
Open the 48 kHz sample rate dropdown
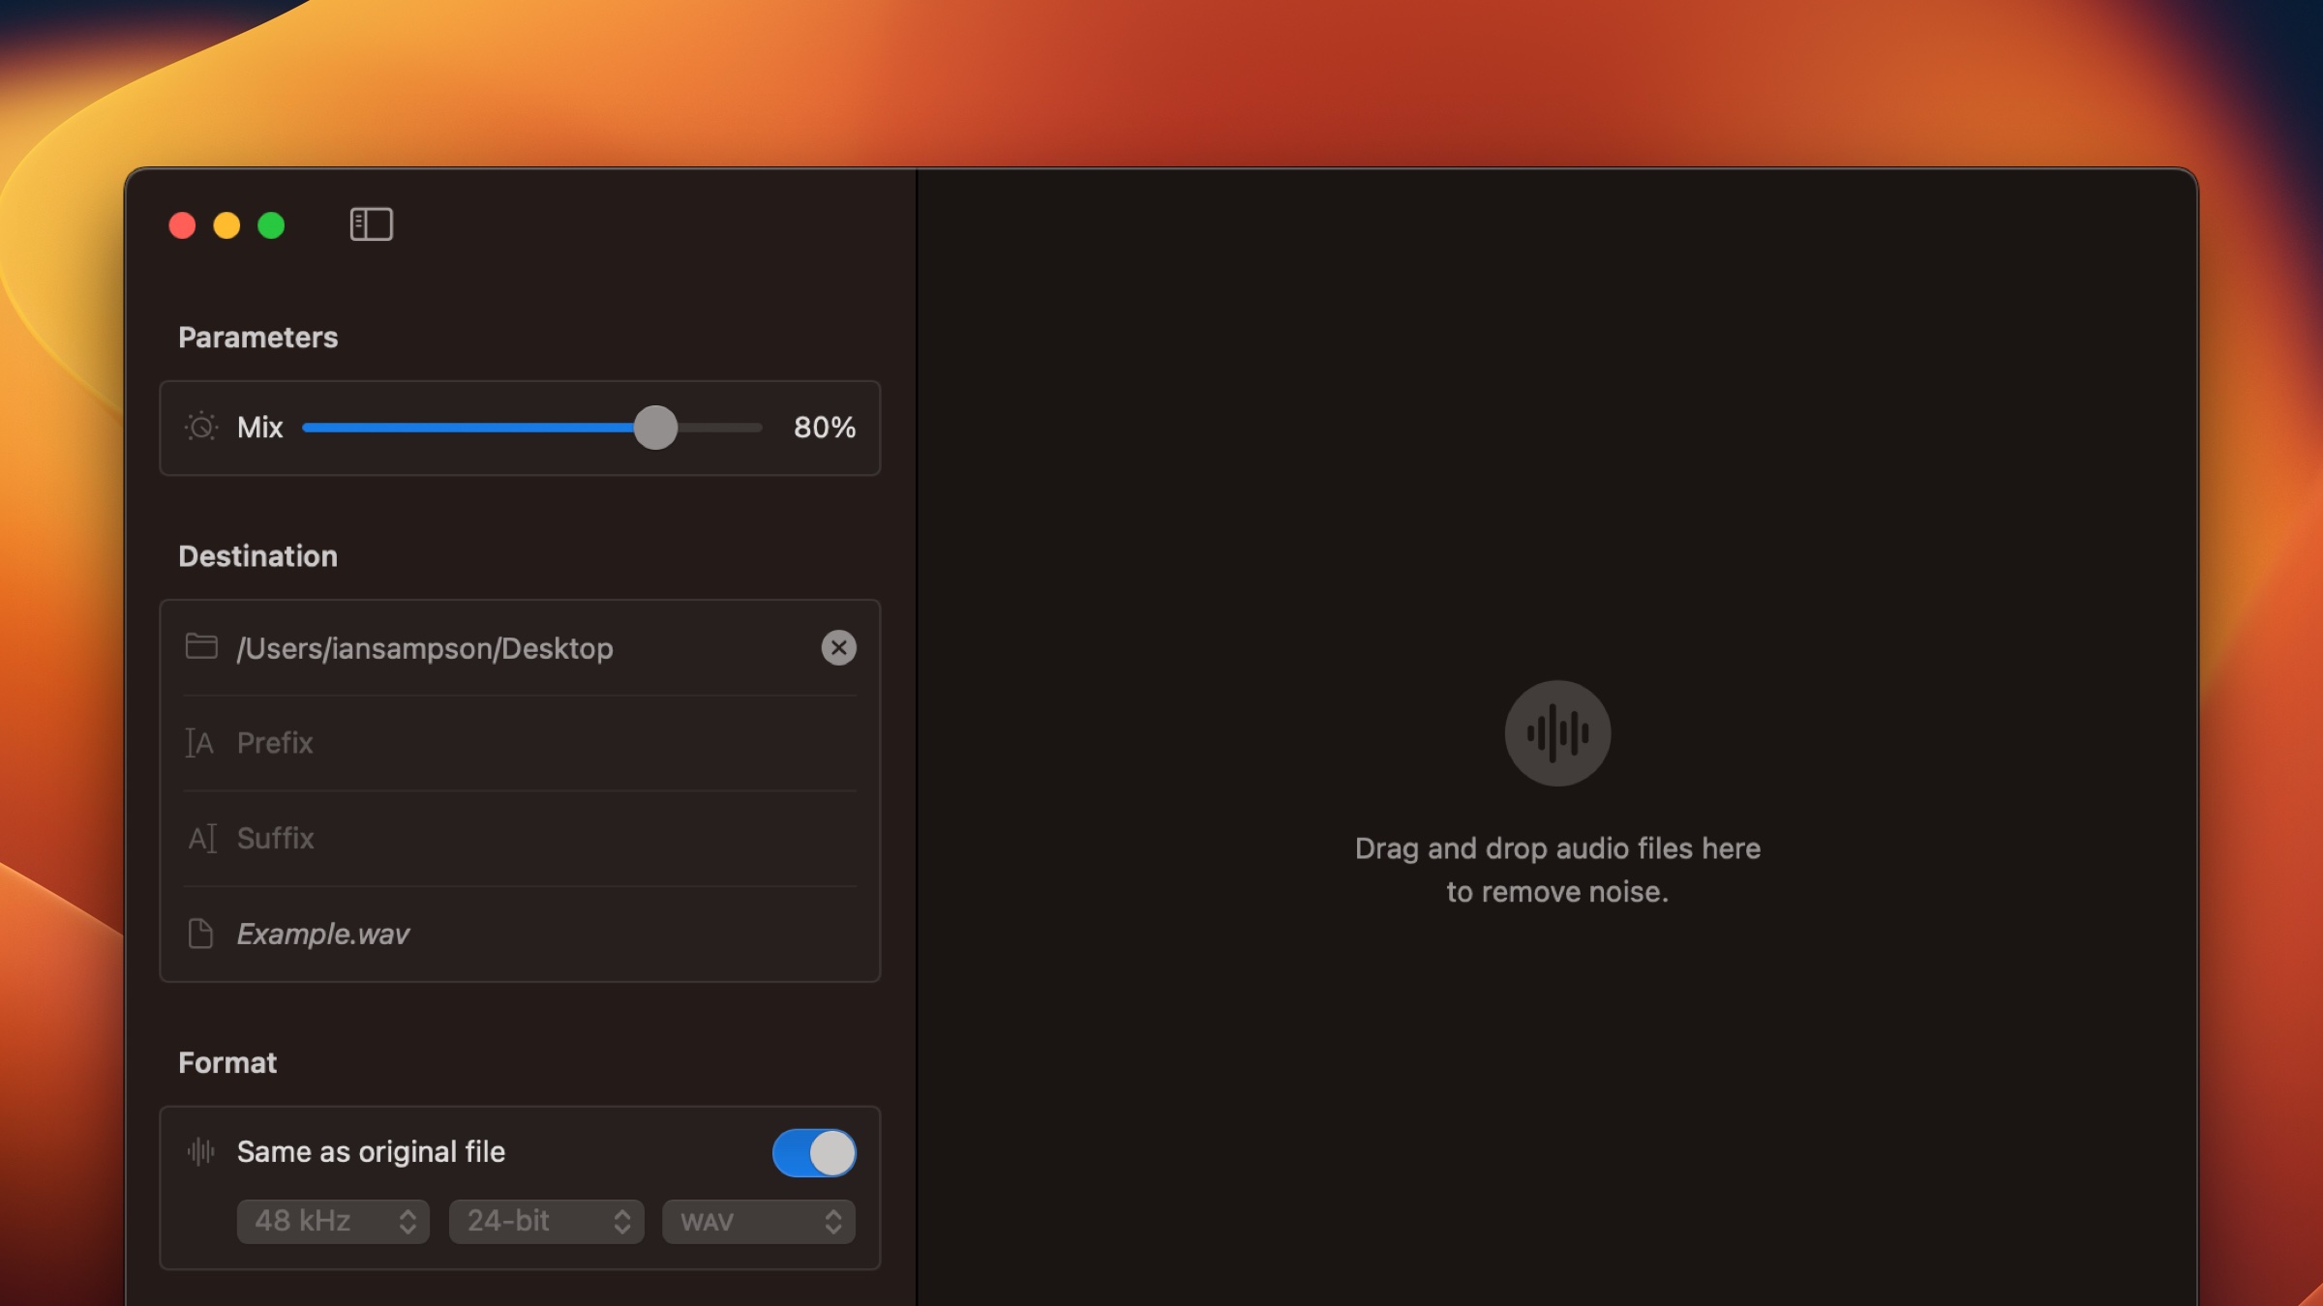coord(333,1221)
